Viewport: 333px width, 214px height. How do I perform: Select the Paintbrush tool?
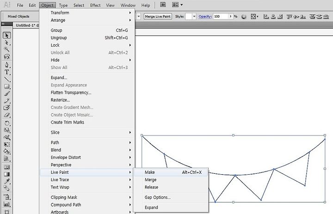pyautogui.click(x=7, y=93)
